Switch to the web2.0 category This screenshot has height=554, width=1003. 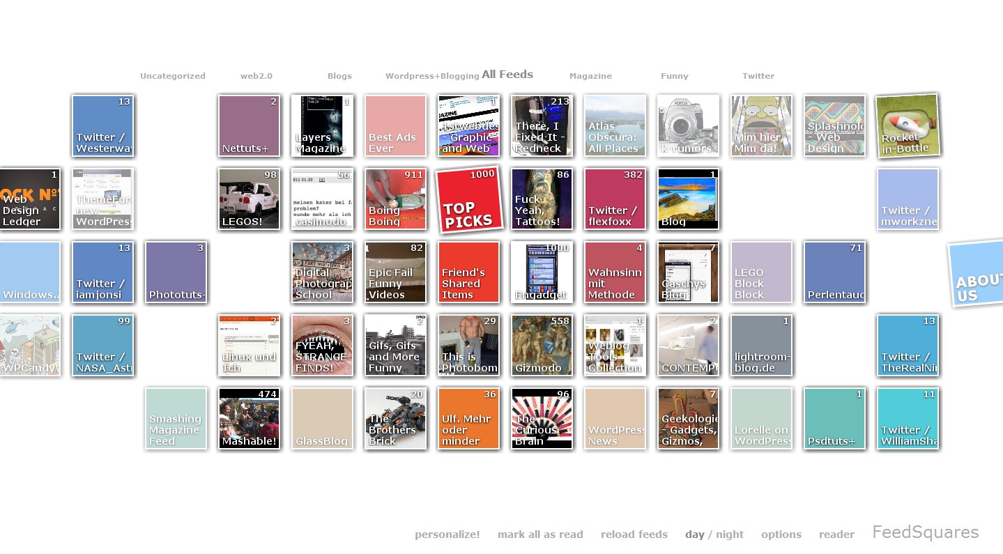(256, 76)
